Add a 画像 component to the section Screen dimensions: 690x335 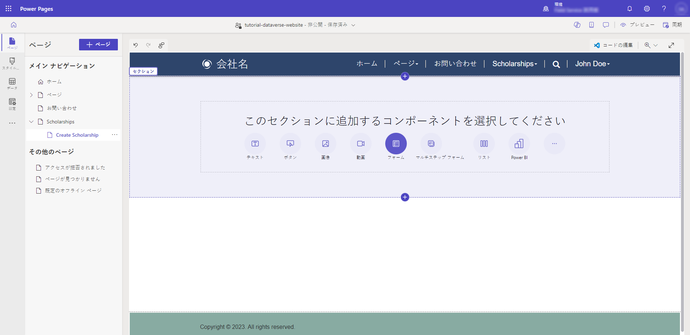(x=325, y=144)
